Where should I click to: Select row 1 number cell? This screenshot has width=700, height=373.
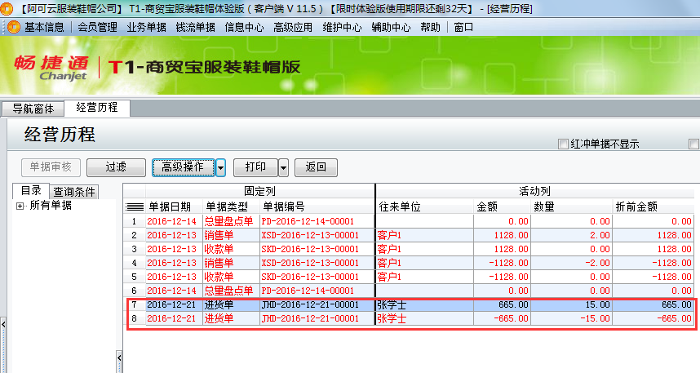click(x=135, y=221)
